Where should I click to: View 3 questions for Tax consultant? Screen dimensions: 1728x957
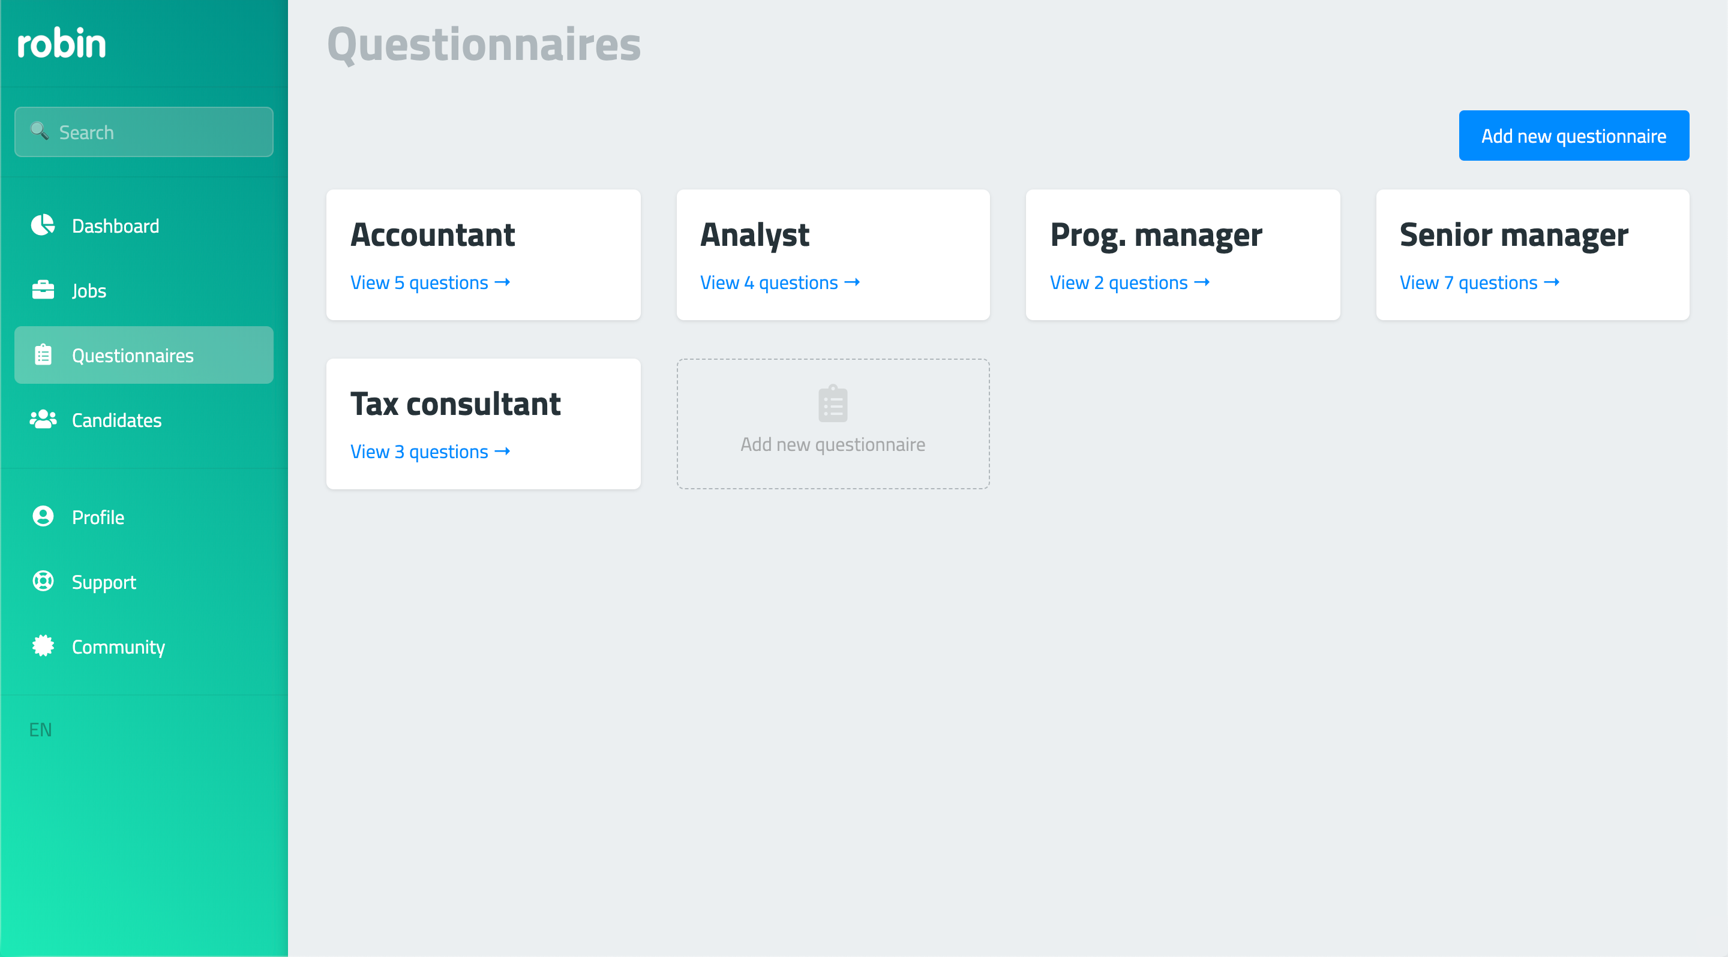coord(430,452)
